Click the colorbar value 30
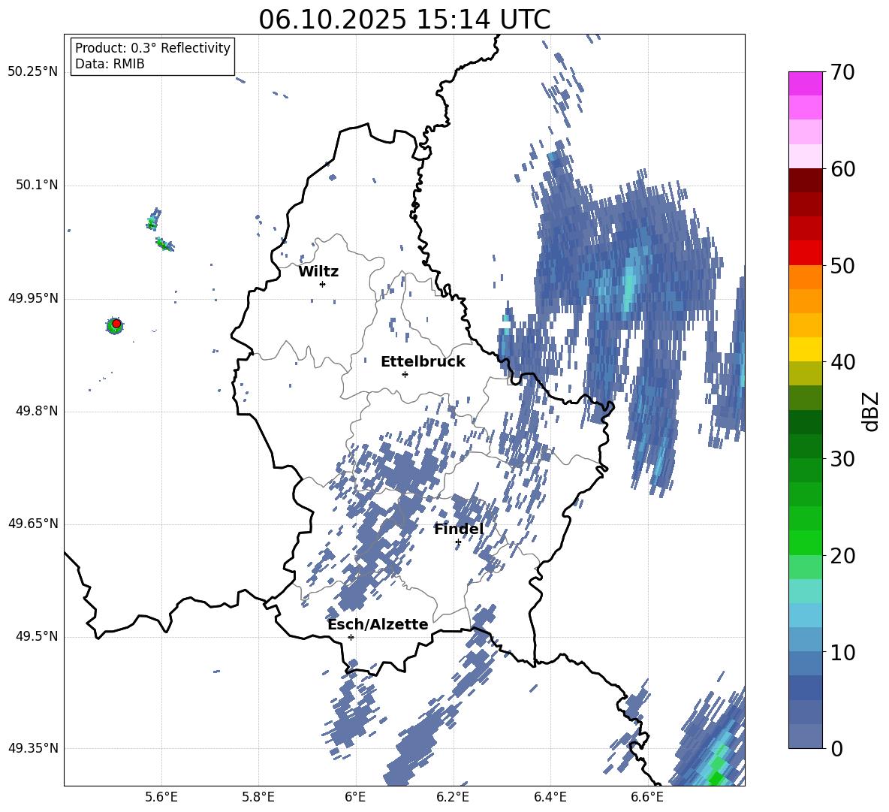Viewport: 889px width, 812px height. (x=842, y=459)
